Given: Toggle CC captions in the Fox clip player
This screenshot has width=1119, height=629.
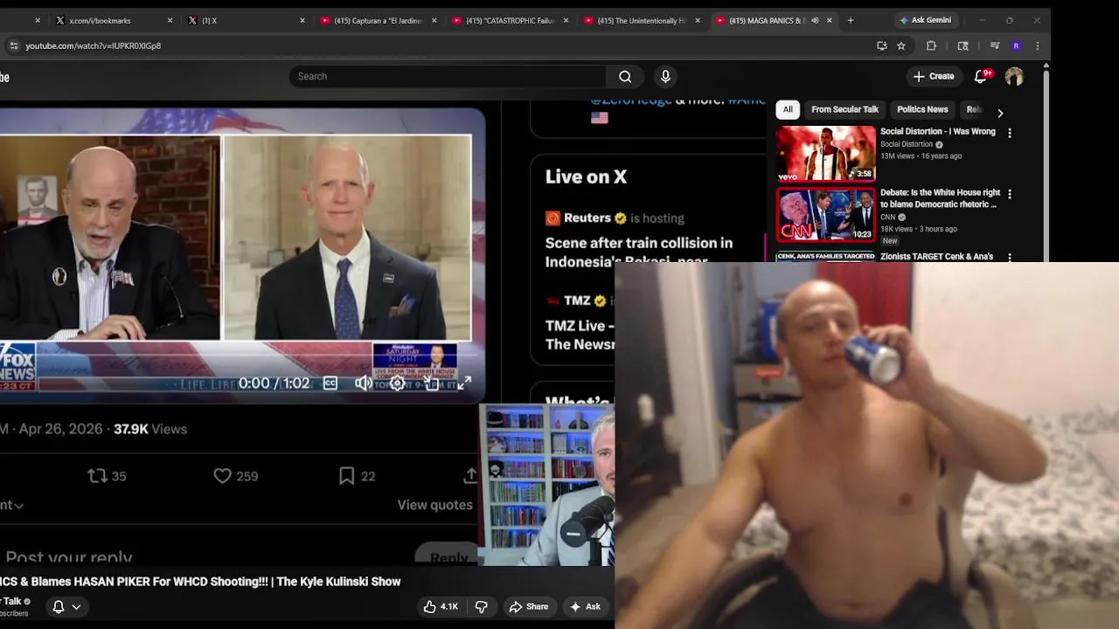Looking at the screenshot, I should pyautogui.click(x=330, y=383).
